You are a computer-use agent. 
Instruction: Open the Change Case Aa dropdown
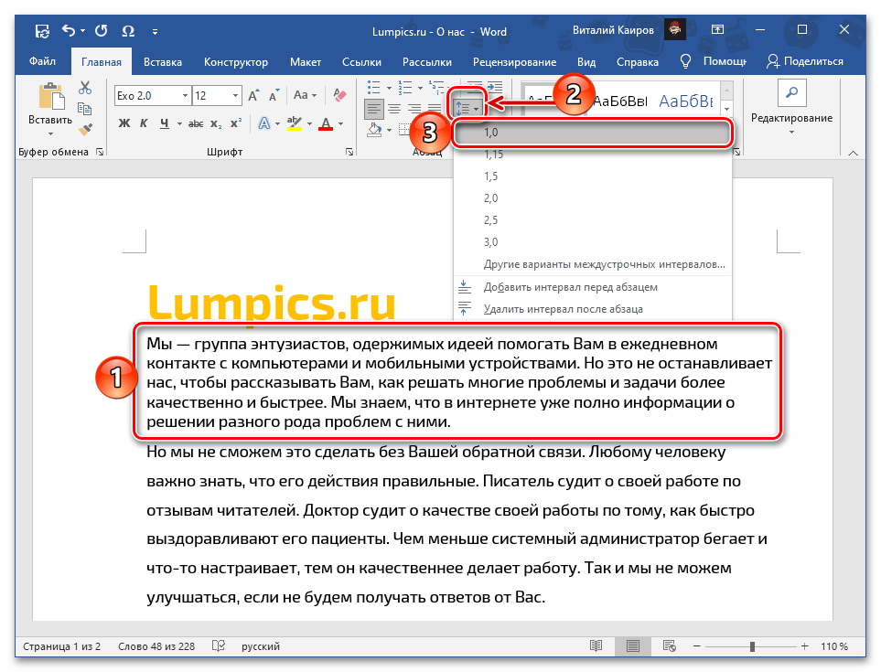pyautogui.click(x=305, y=95)
